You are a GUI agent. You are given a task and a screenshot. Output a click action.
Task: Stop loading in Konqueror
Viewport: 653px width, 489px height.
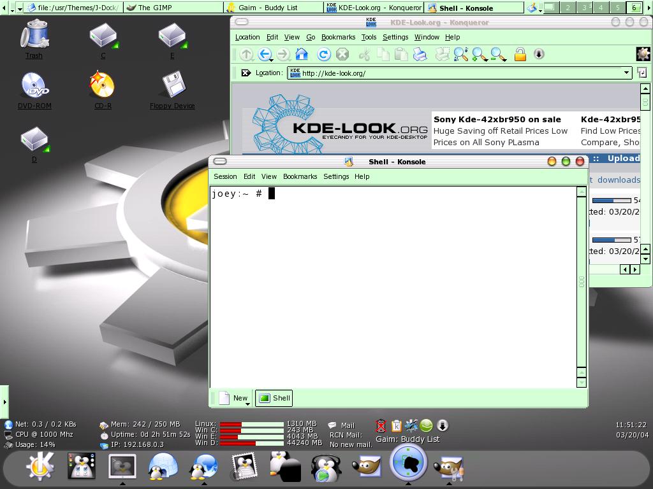point(342,55)
